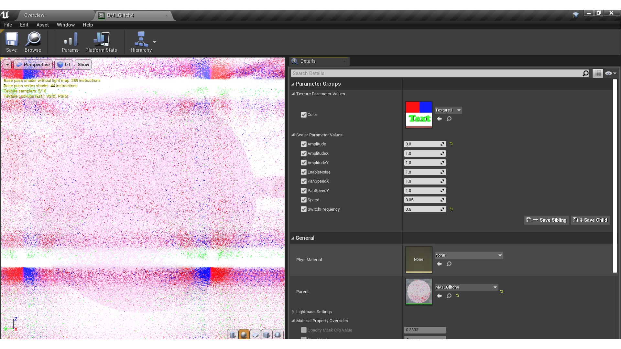Click Save Child button
This screenshot has width=621, height=349.
593,220
